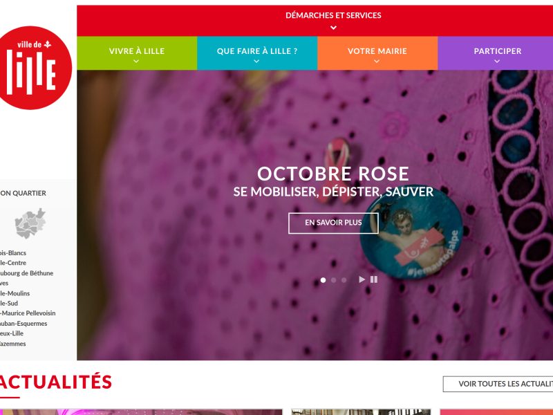Open Voir toutes les actualités
The image size is (553, 415).
(498, 384)
